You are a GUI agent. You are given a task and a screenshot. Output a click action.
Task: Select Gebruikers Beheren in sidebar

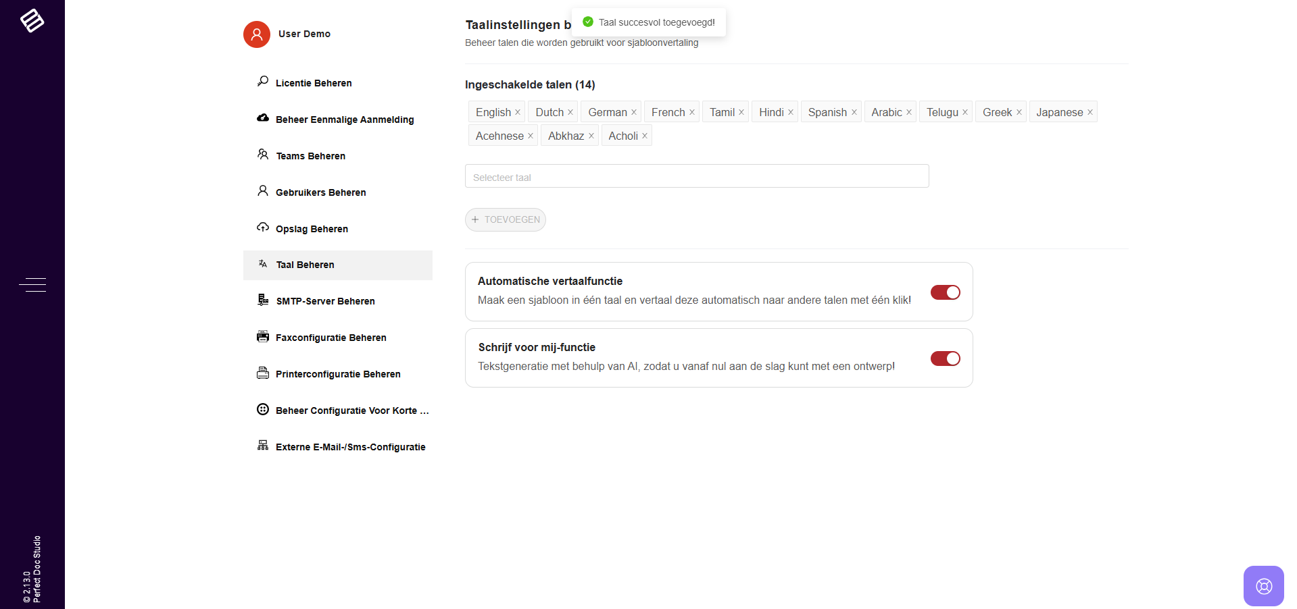tap(320, 192)
